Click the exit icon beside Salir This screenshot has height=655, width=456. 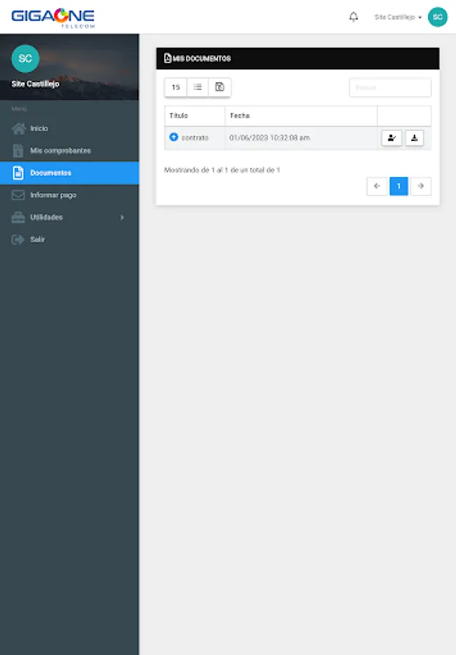pos(18,239)
